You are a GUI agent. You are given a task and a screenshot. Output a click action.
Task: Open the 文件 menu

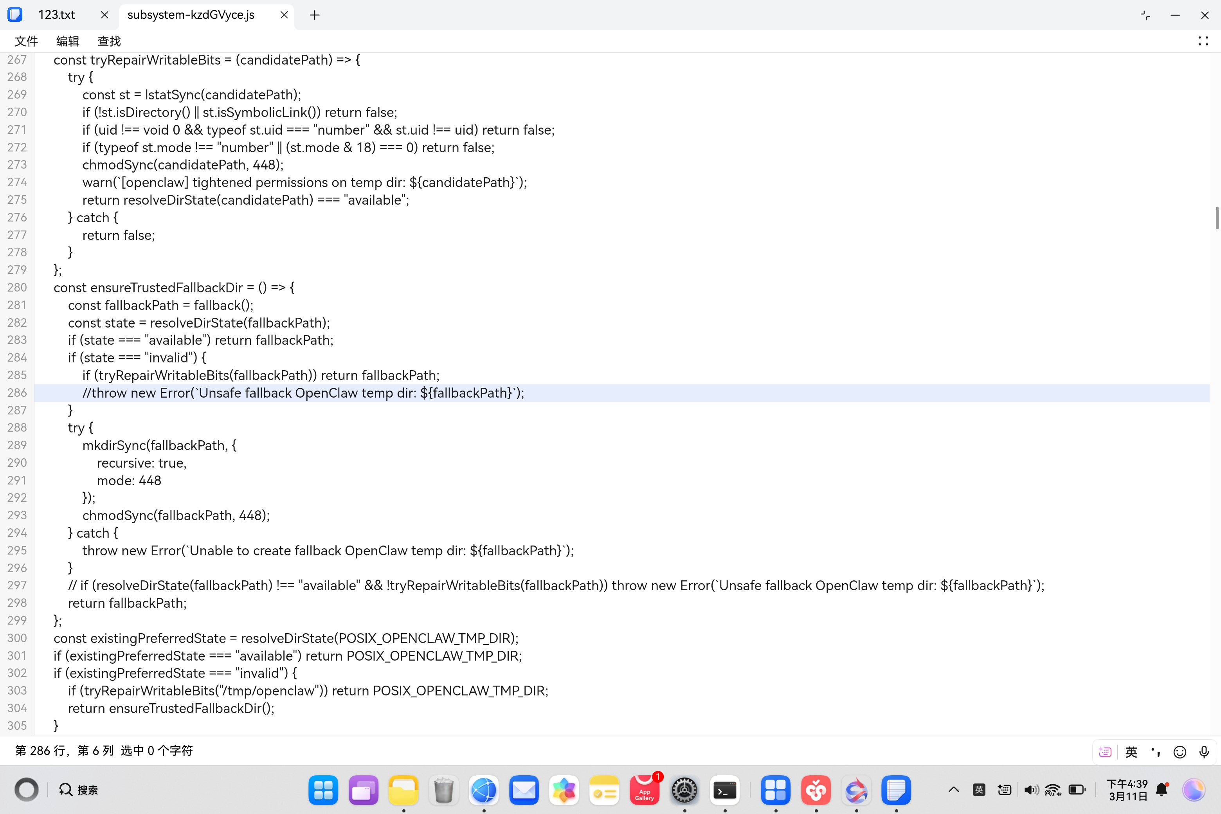click(x=26, y=41)
